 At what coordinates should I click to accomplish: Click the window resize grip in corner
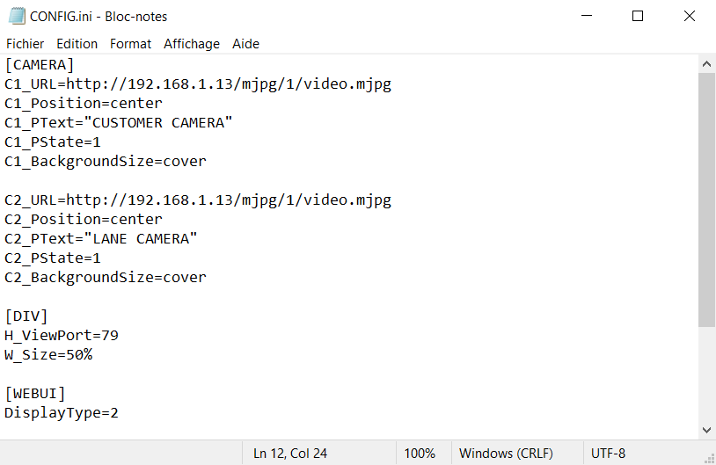point(709,458)
